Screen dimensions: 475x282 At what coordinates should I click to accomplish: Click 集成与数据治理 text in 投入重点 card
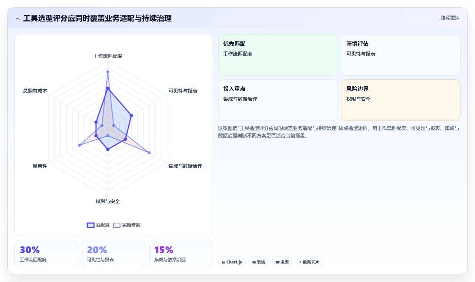240,99
